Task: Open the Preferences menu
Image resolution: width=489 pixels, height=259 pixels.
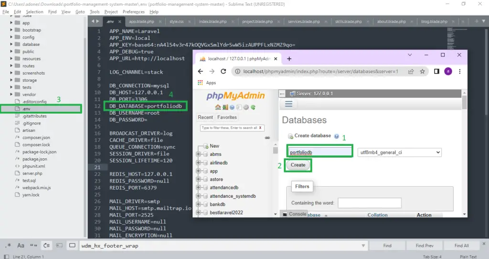Action: coord(134,11)
